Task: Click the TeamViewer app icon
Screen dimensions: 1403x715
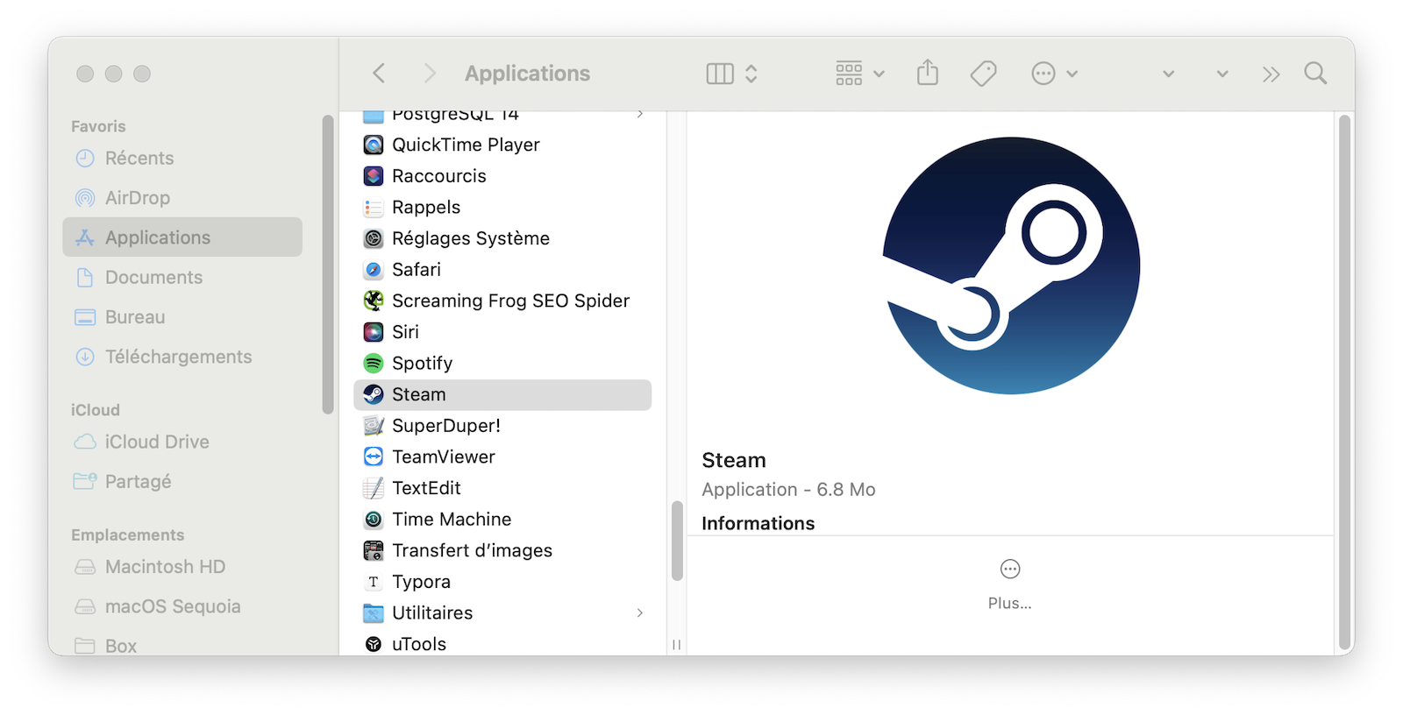Action: pos(374,457)
